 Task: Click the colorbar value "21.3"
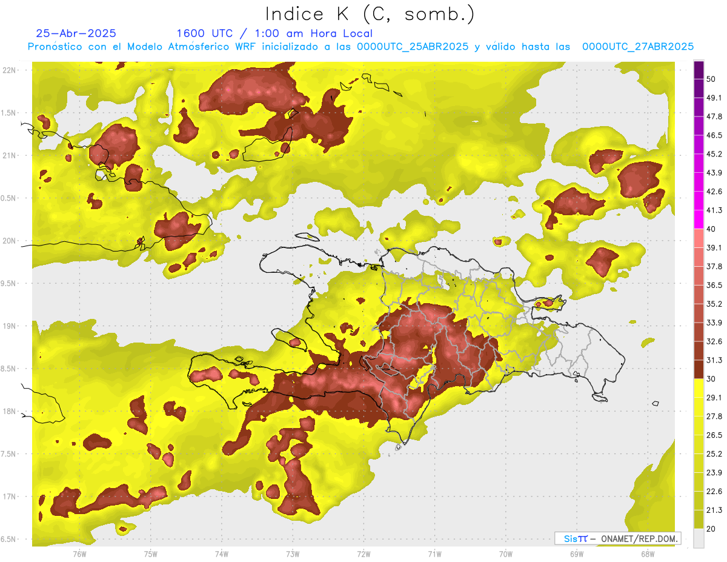[x=715, y=510]
